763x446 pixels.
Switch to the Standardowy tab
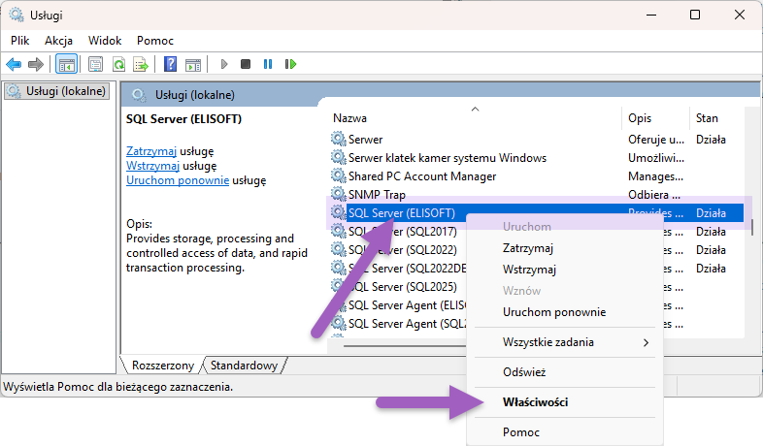[x=244, y=366]
